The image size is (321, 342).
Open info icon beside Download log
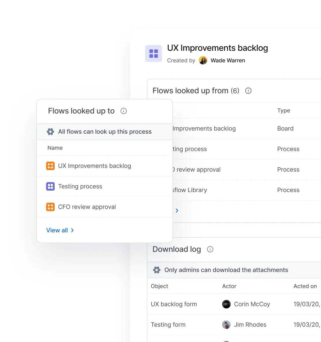click(210, 249)
